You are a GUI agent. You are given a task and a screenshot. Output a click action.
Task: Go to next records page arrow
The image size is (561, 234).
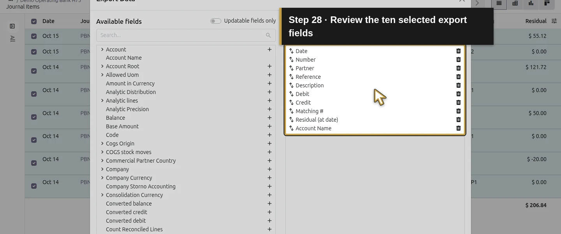tap(477, 3)
